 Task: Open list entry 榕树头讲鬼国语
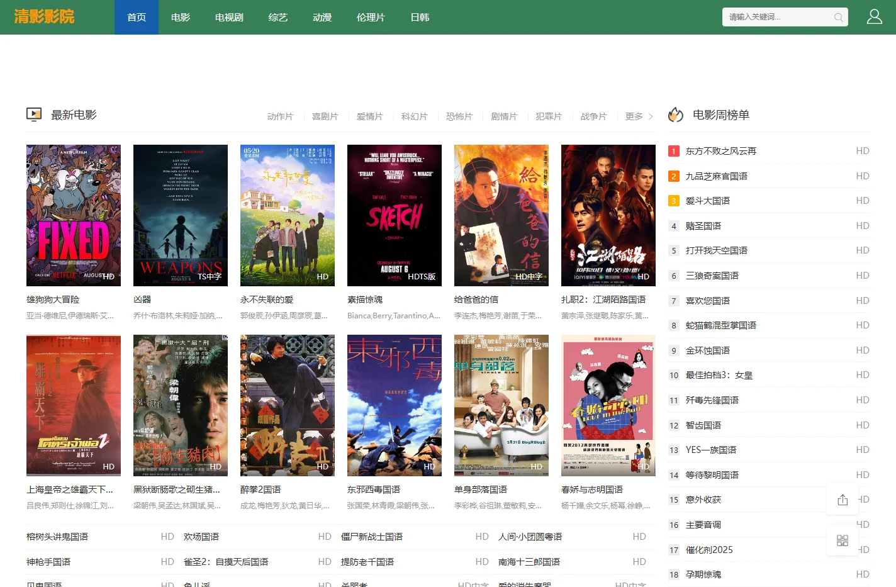tap(57, 537)
